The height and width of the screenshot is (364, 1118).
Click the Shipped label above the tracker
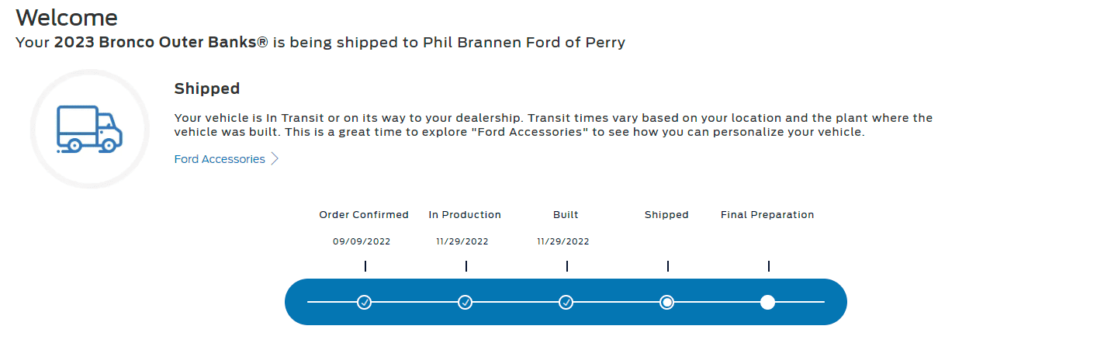[x=666, y=215]
